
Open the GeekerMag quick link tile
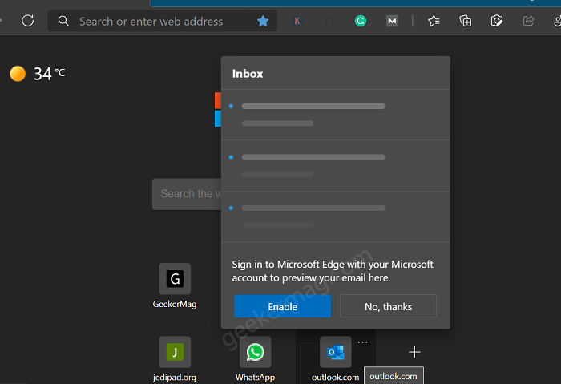tap(175, 279)
